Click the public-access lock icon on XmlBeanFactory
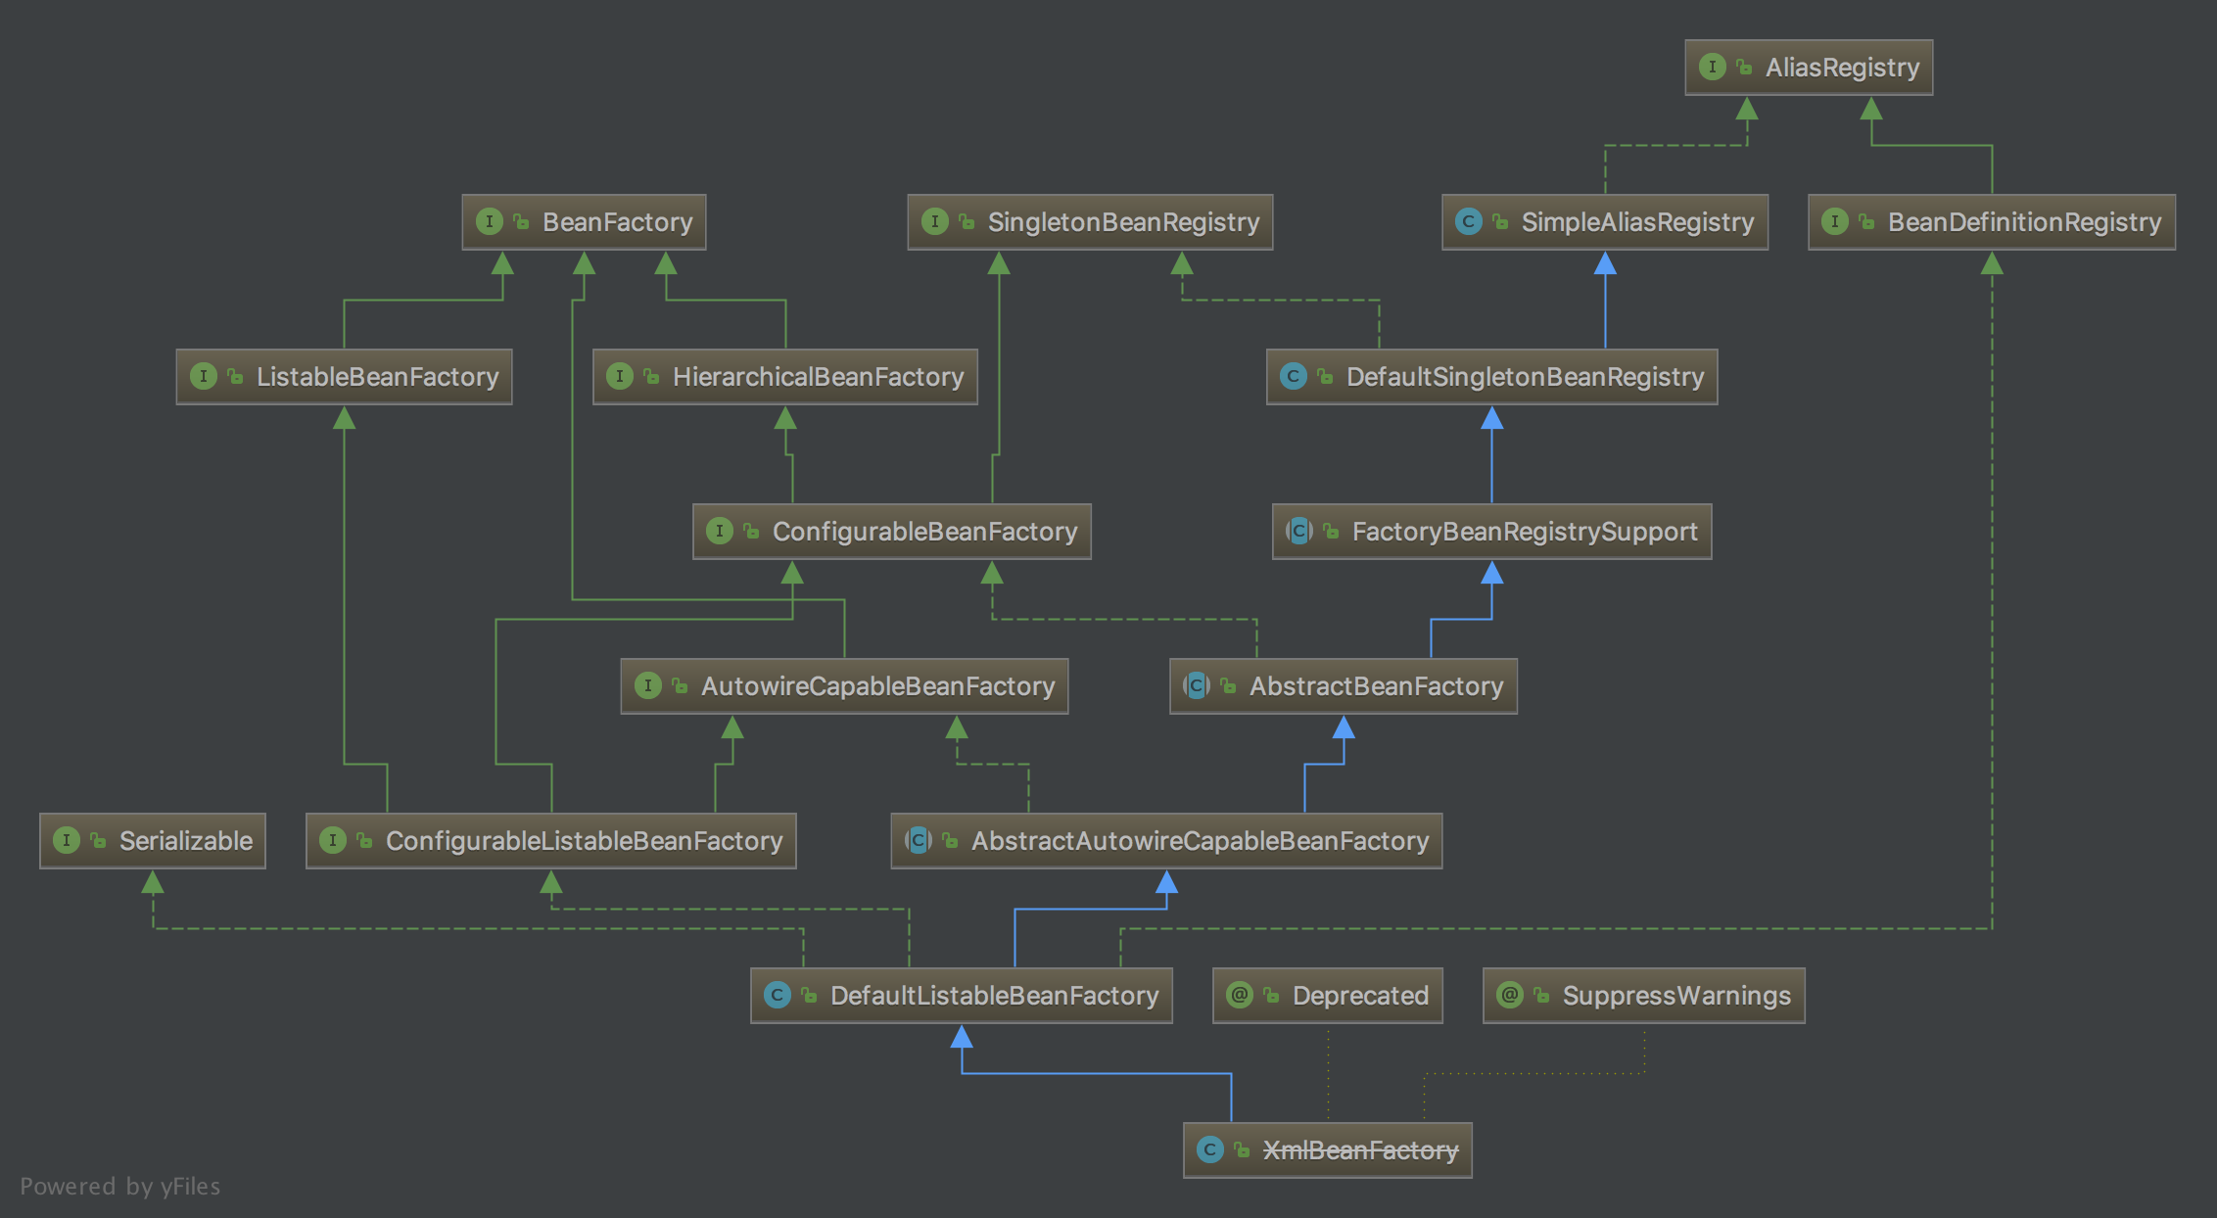Image resolution: width=2217 pixels, height=1218 pixels. 1242,1150
